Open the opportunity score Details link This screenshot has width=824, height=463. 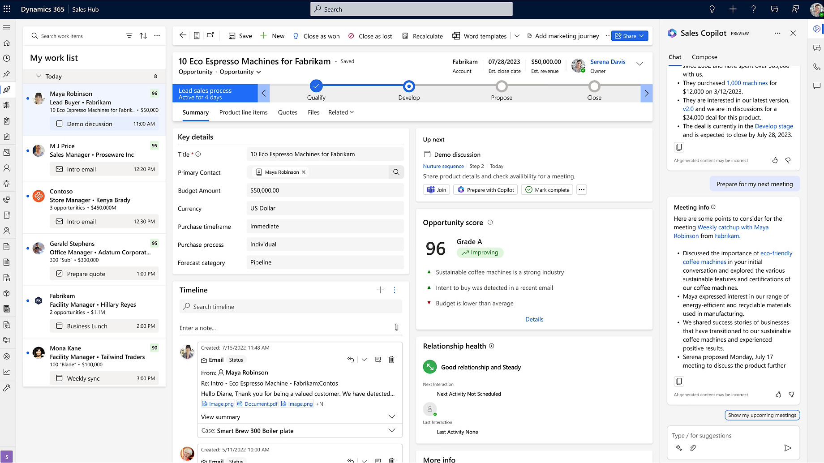click(x=534, y=319)
